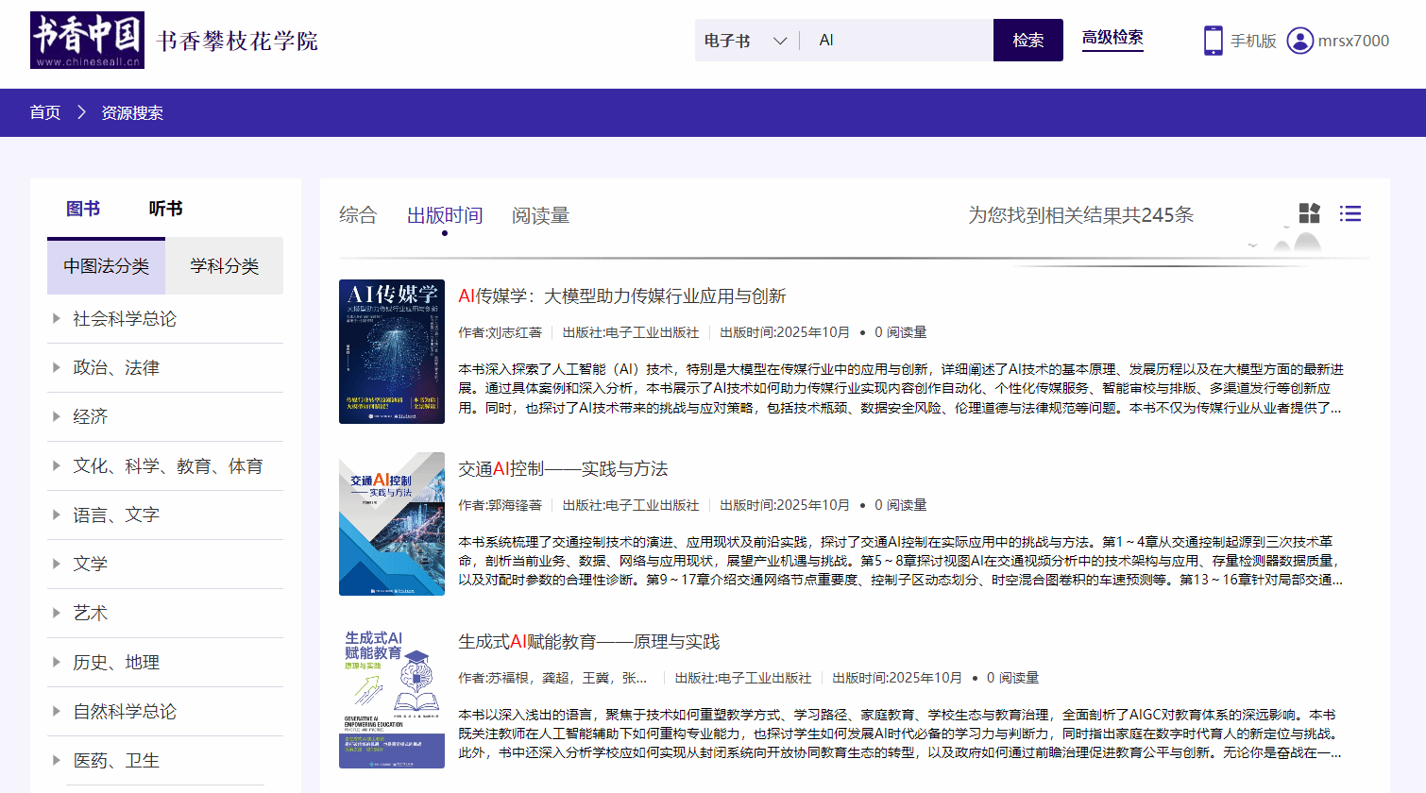Switch to grid view layout icon
The height and width of the screenshot is (793, 1426).
pos(1309,213)
